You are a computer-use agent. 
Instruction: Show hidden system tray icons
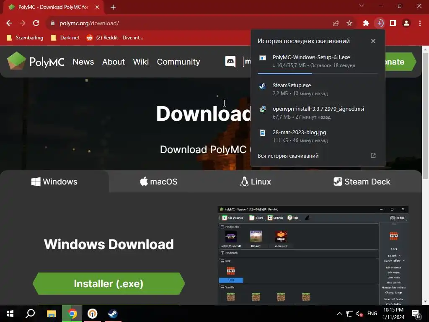click(x=339, y=314)
